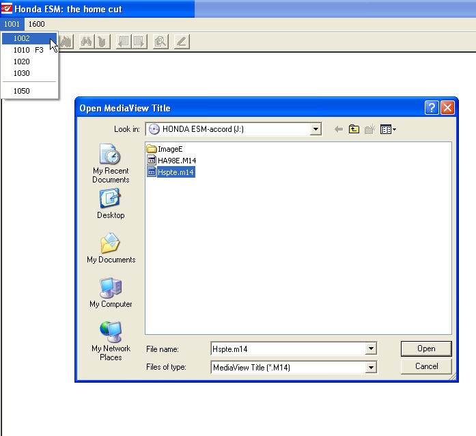Expand the Files of type dropdown arrow

(371, 368)
